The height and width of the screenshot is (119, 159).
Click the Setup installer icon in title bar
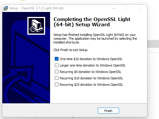pos(6,8)
